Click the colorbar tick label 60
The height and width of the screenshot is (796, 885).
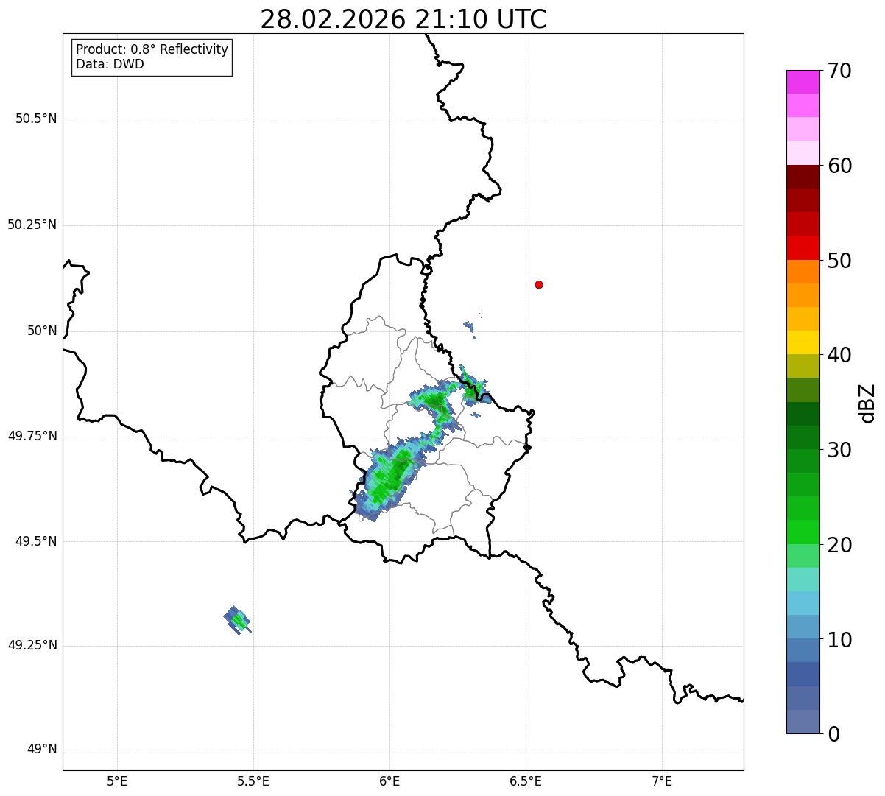(x=839, y=166)
